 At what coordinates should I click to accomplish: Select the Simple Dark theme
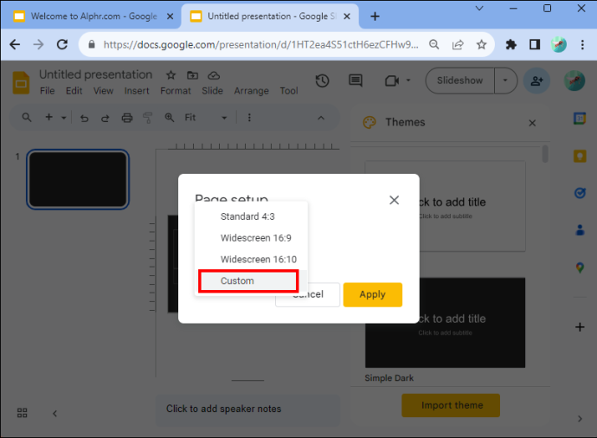pos(445,323)
